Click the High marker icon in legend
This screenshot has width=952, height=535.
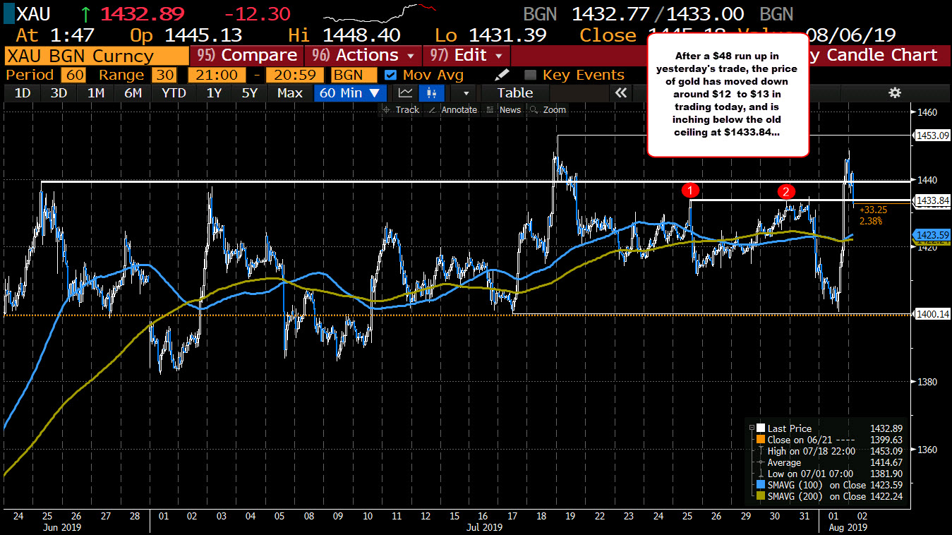(x=760, y=451)
